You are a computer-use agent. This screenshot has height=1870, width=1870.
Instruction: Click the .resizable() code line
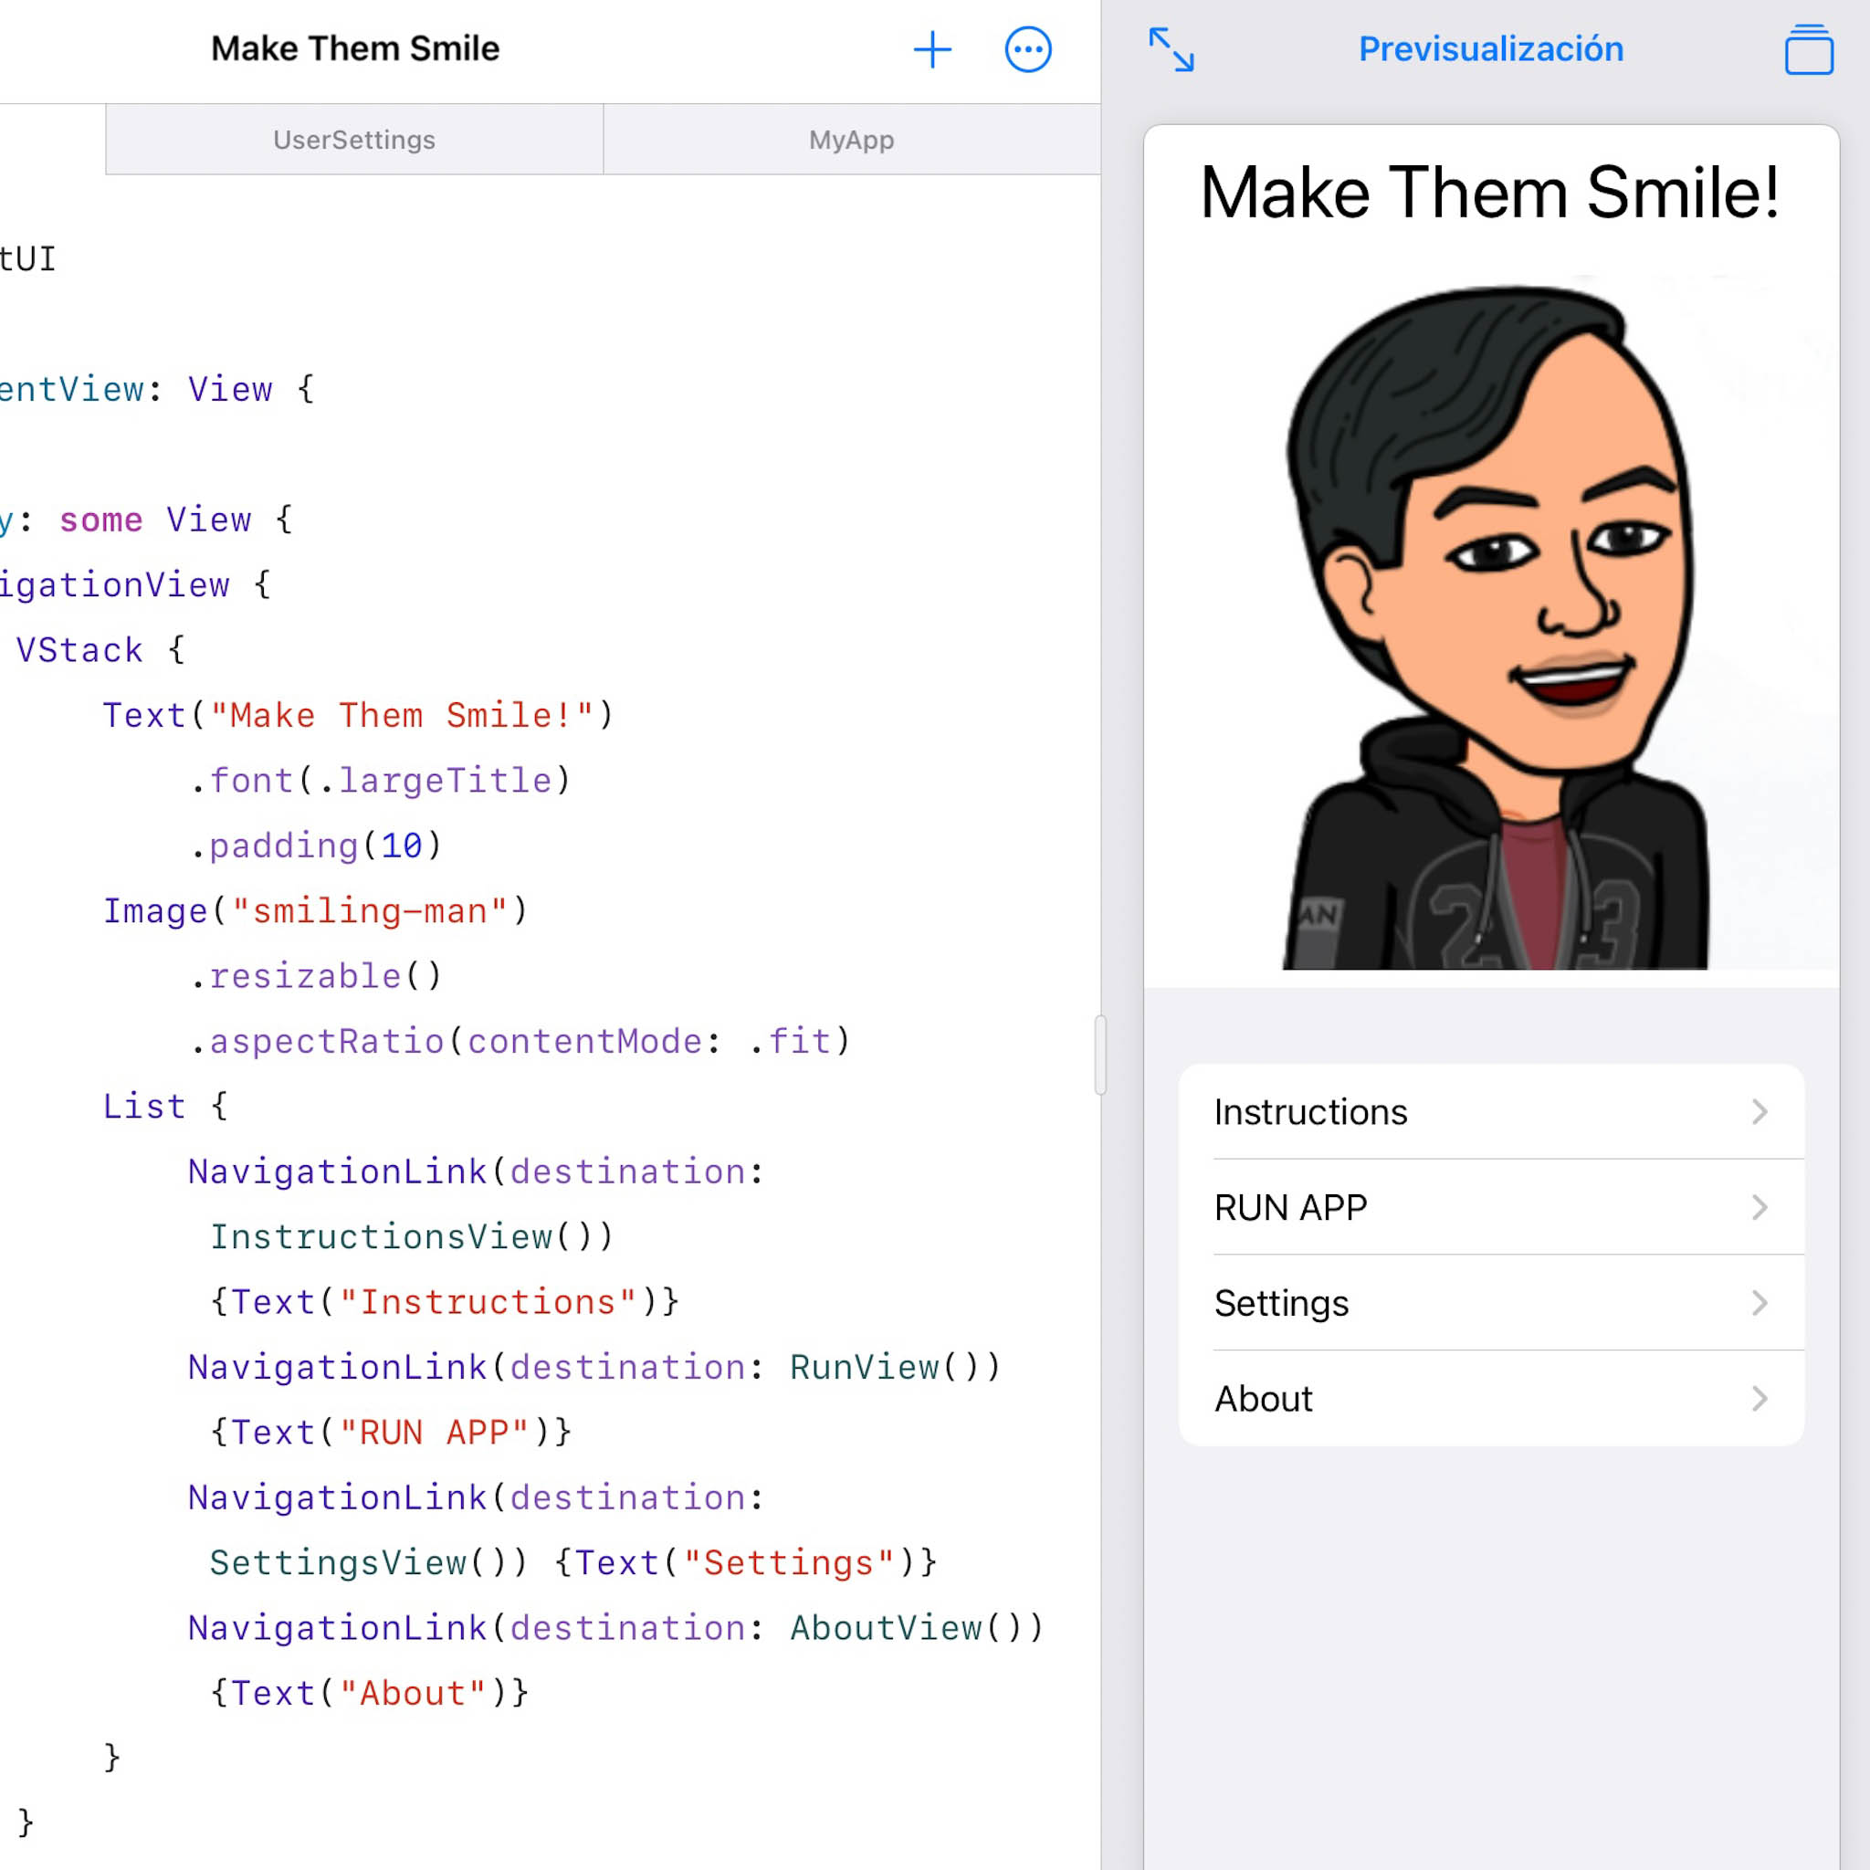[x=317, y=976]
